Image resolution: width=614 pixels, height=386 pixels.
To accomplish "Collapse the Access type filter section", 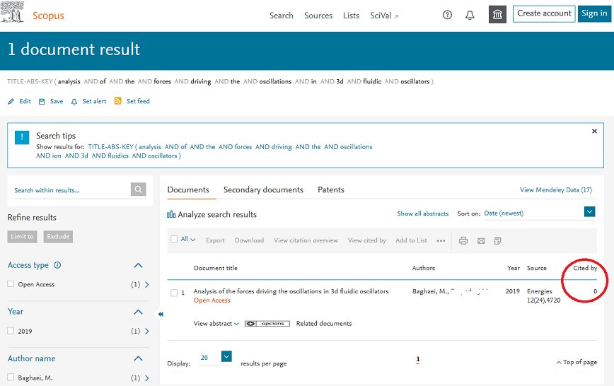I will (138, 266).
